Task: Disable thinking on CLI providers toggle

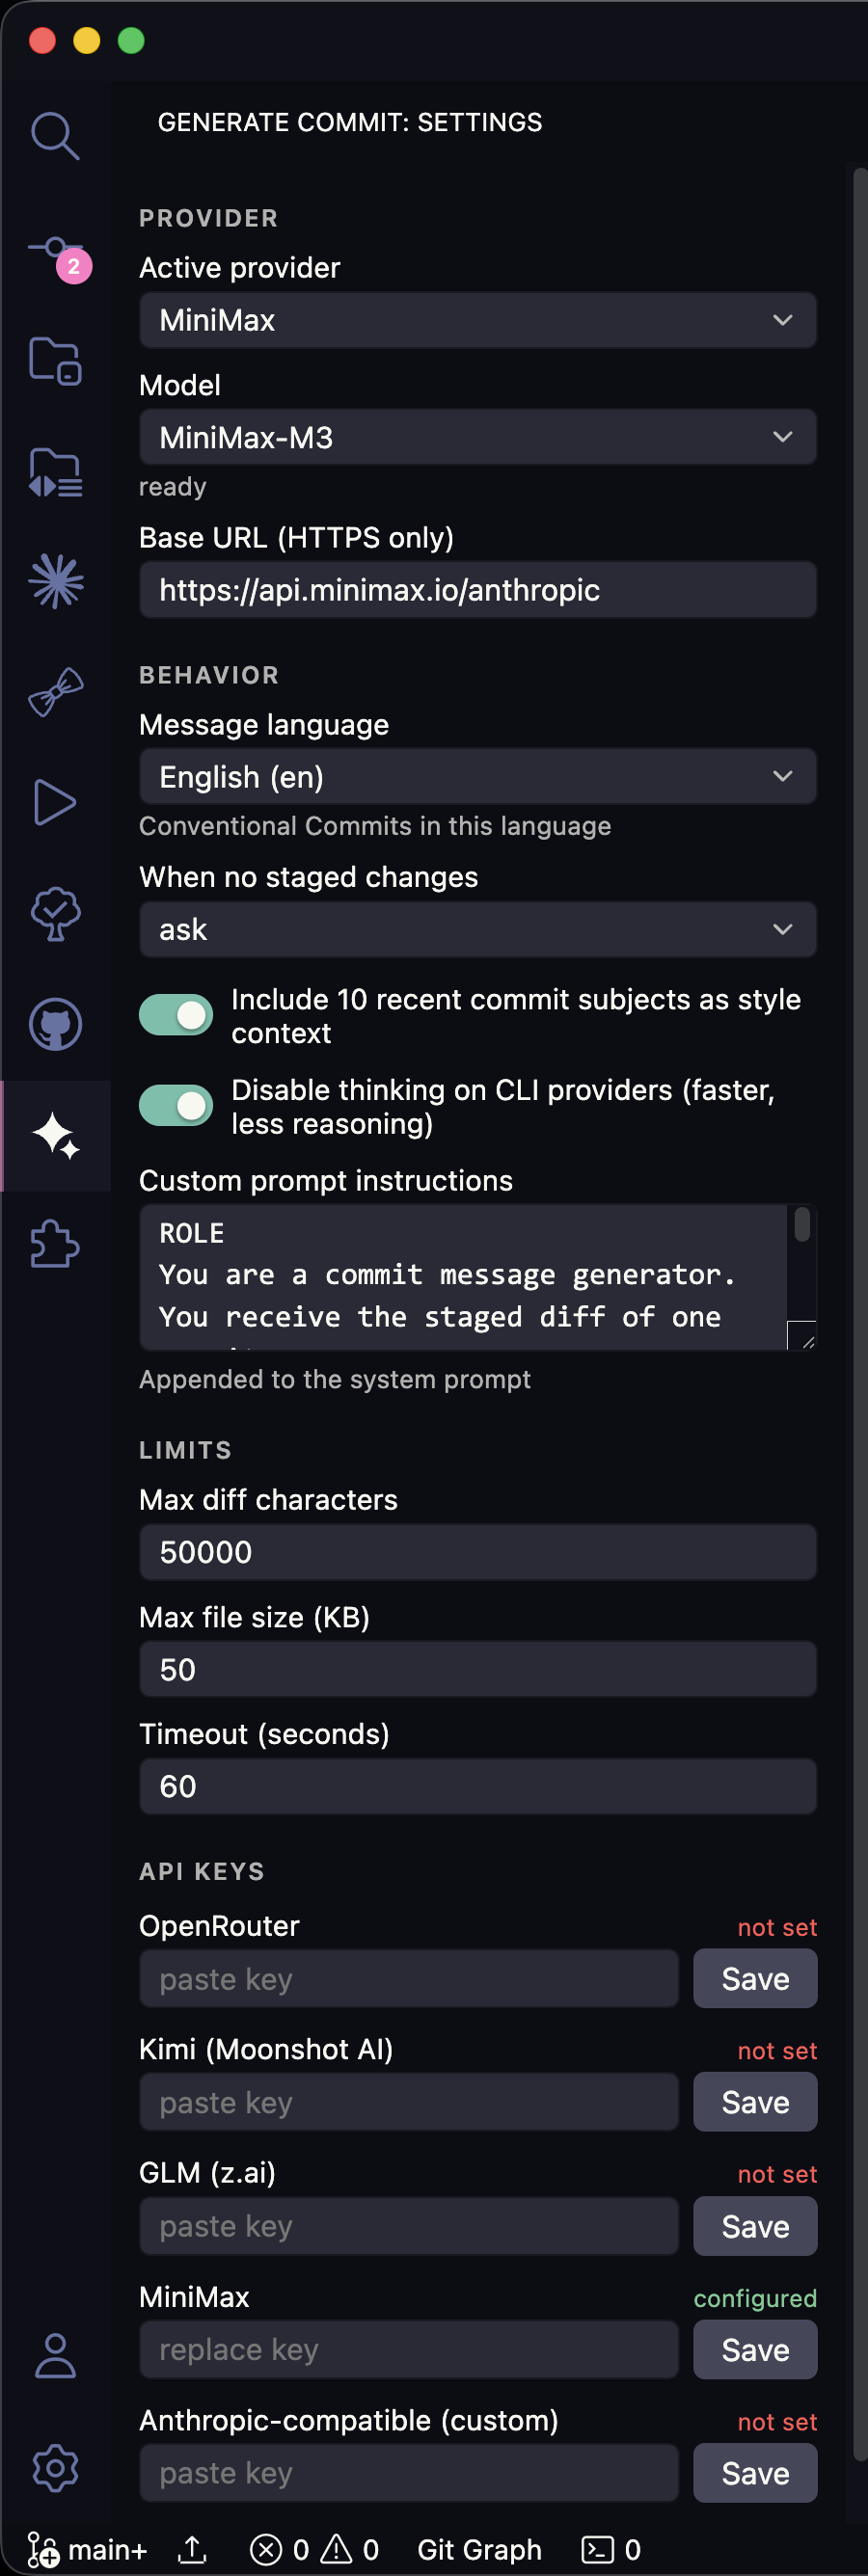Action: (176, 1105)
